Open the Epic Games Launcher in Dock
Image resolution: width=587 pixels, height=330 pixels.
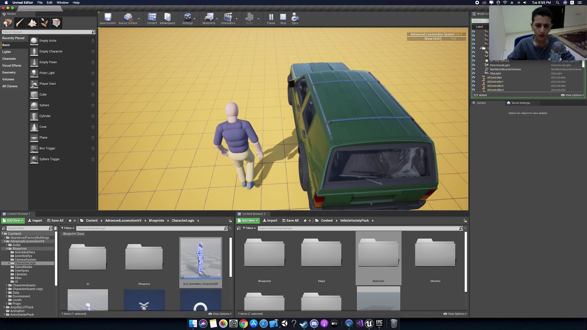point(379,324)
